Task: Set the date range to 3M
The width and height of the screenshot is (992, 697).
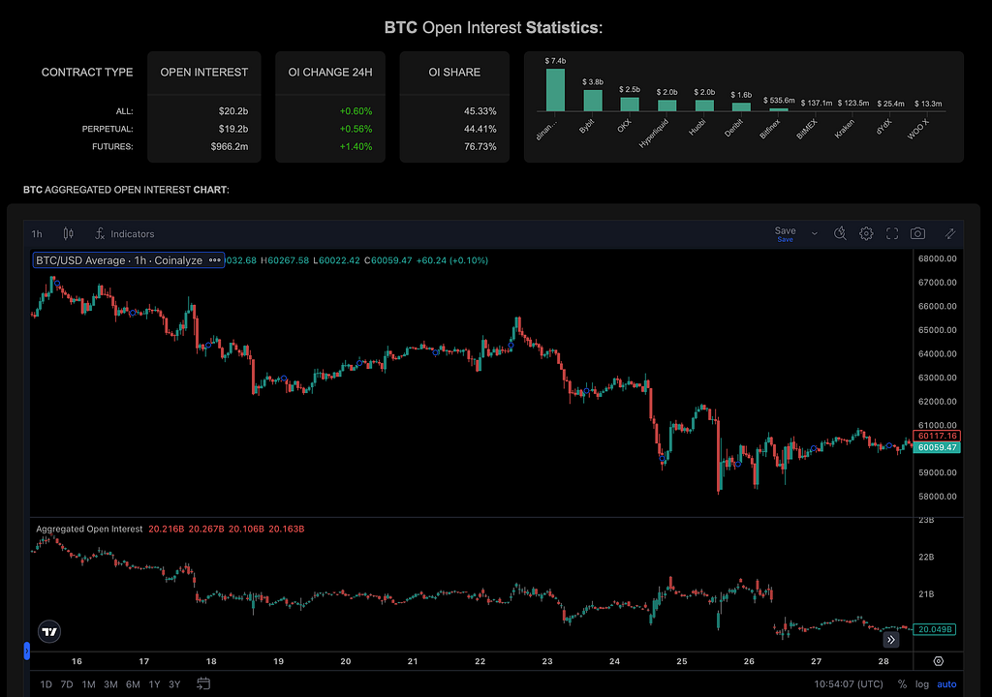Action: click(110, 684)
